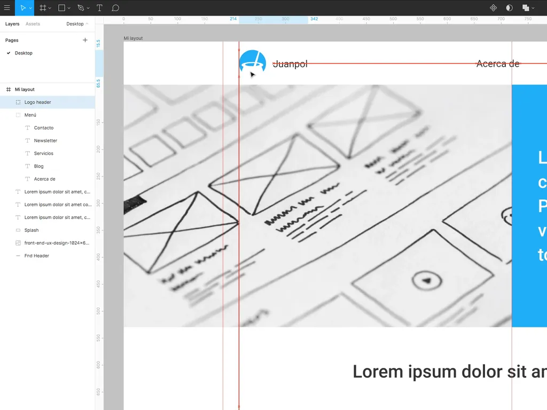This screenshot has width=547, height=410.
Task: Select the Menú group layer
Action: (x=48, y=115)
